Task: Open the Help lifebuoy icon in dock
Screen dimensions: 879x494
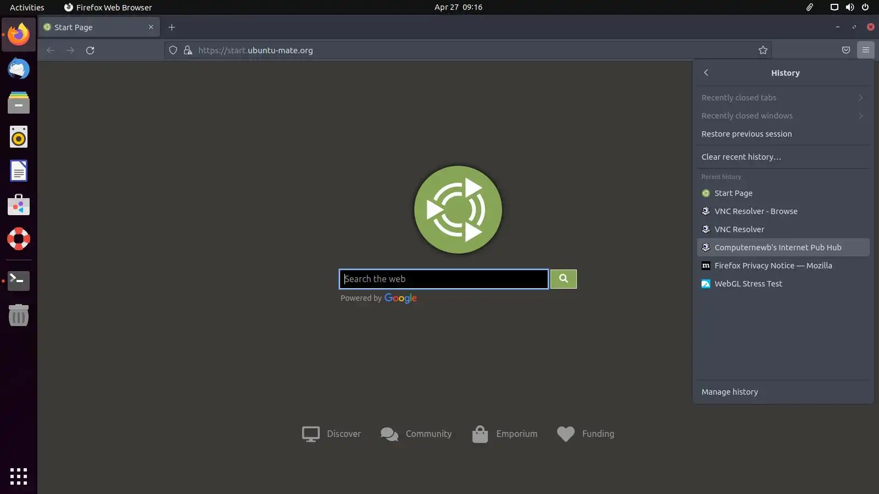Action: point(19,239)
